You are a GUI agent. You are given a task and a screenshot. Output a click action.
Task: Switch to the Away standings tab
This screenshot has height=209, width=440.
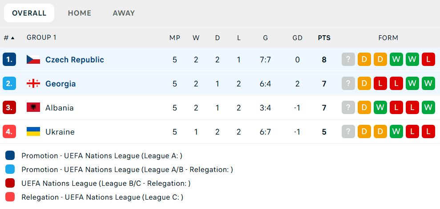click(x=124, y=13)
